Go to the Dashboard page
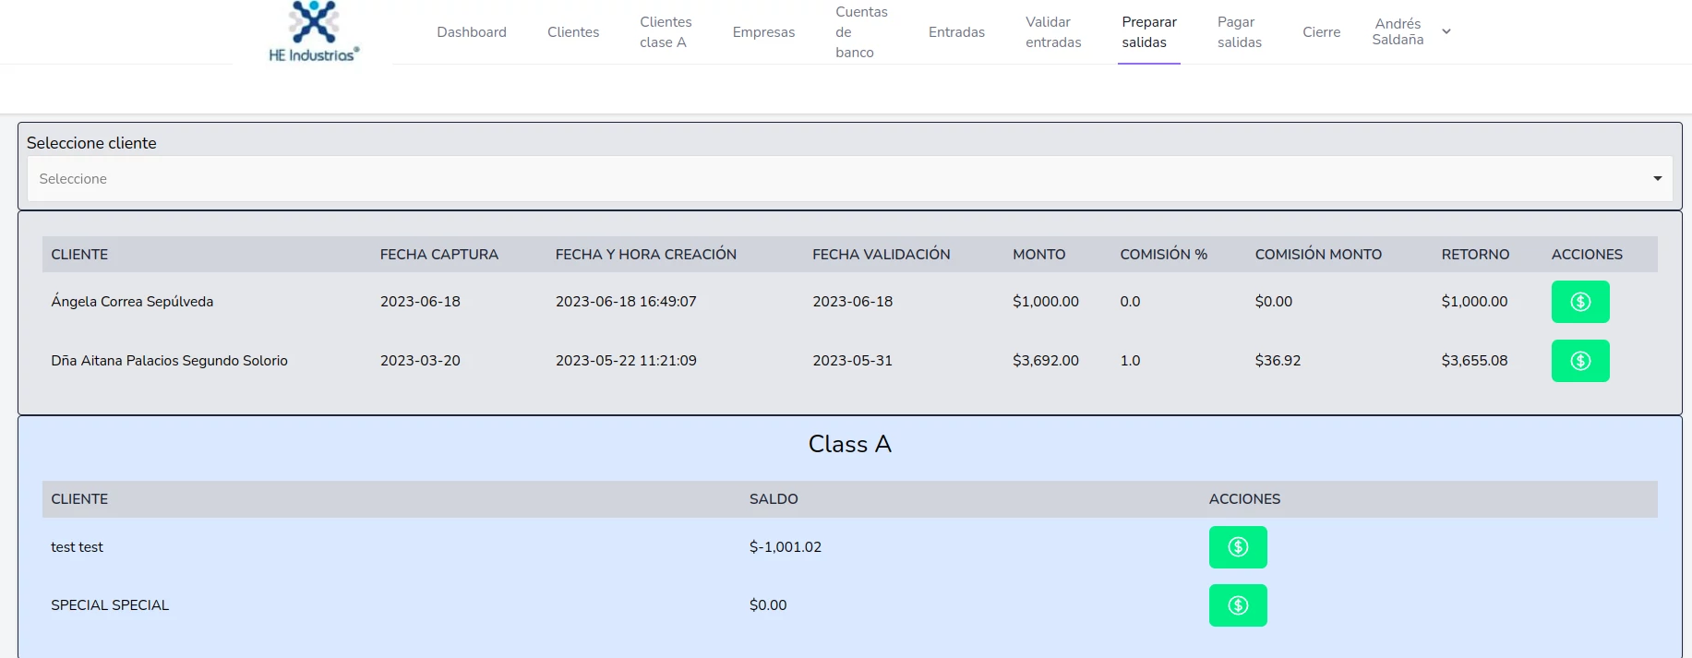The height and width of the screenshot is (658, 1692). pyautogui.click(x=472, y=32)
